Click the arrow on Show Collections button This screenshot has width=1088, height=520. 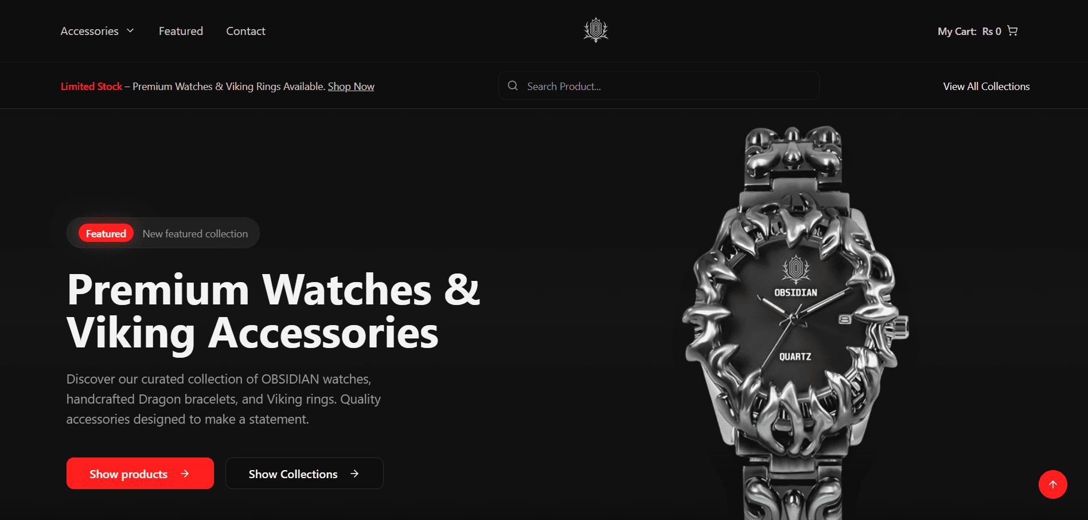[354, 474]
